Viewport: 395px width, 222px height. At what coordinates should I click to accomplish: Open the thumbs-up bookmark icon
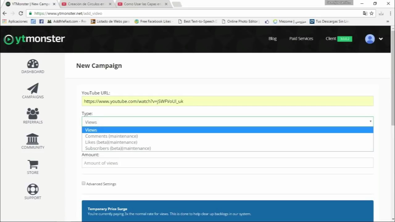267,21
